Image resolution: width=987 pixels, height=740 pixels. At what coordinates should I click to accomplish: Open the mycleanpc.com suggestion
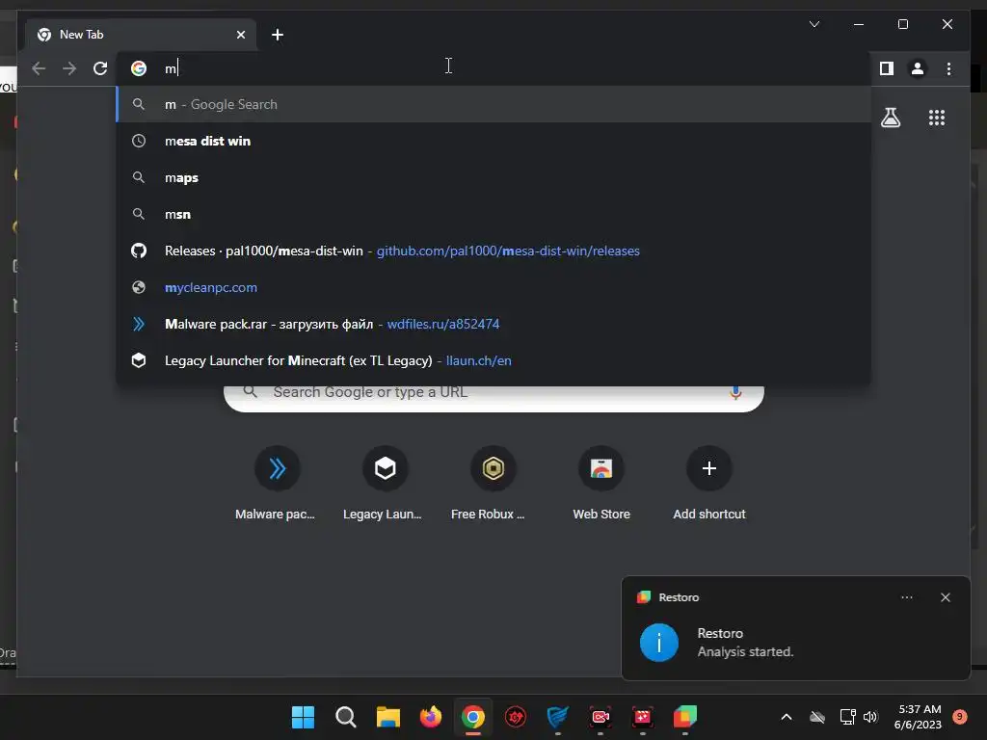click(x=494, y=287)
